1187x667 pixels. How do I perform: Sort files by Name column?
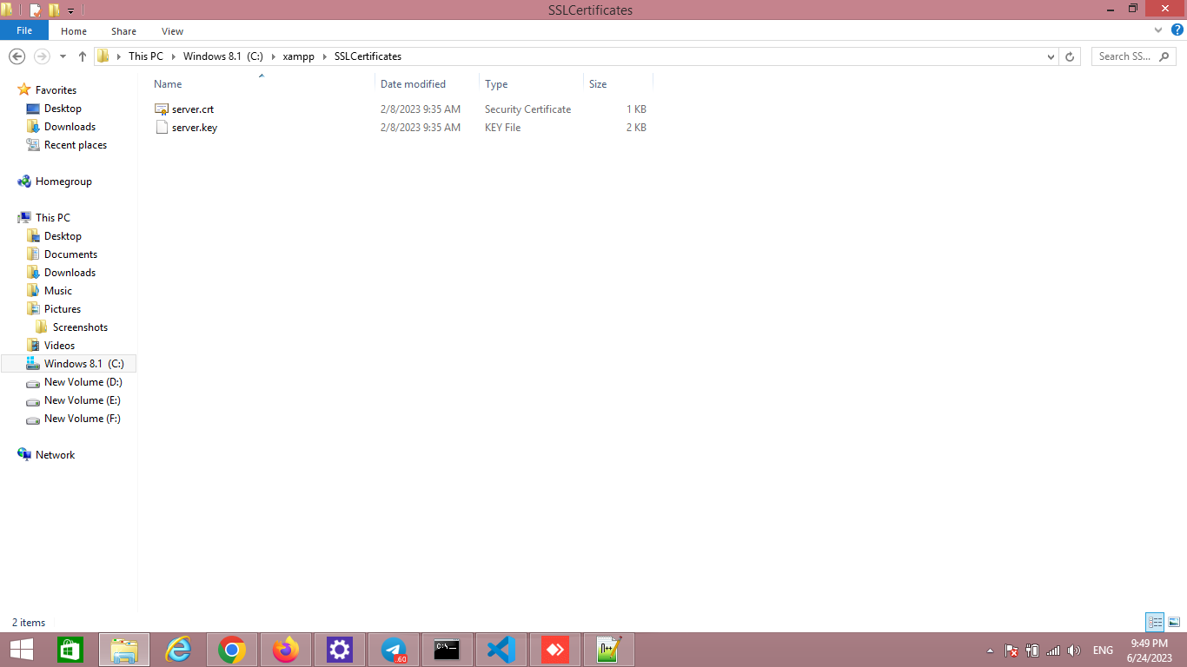click(262, 83)
